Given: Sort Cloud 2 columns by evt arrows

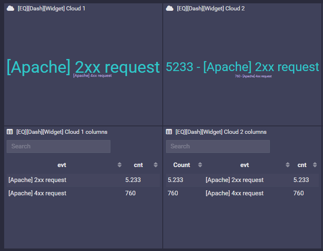Looking at the screenshot, I should (x=288, y=165).
